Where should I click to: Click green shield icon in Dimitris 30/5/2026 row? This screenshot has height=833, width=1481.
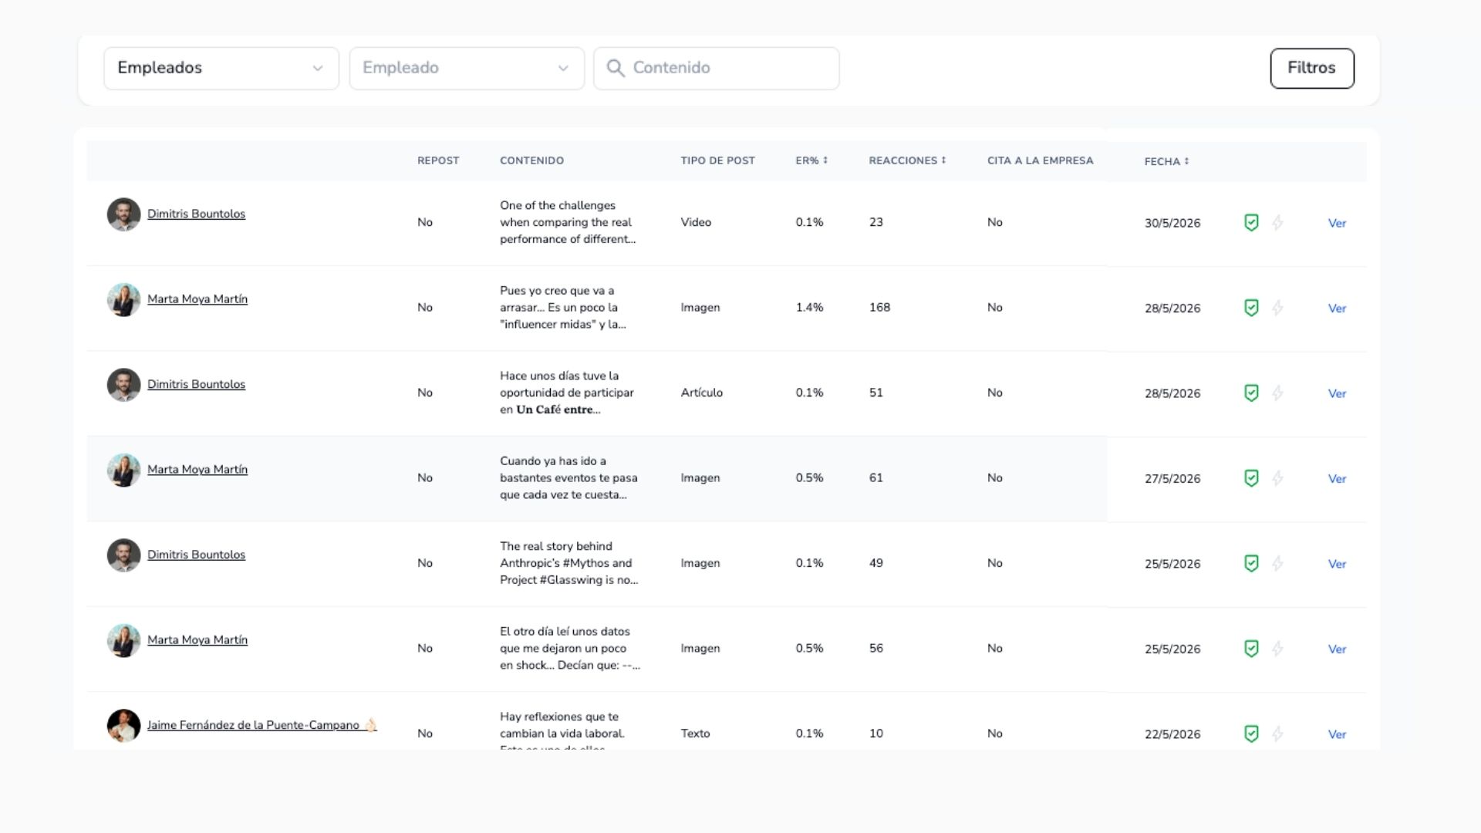click(x=1251, y=223)
